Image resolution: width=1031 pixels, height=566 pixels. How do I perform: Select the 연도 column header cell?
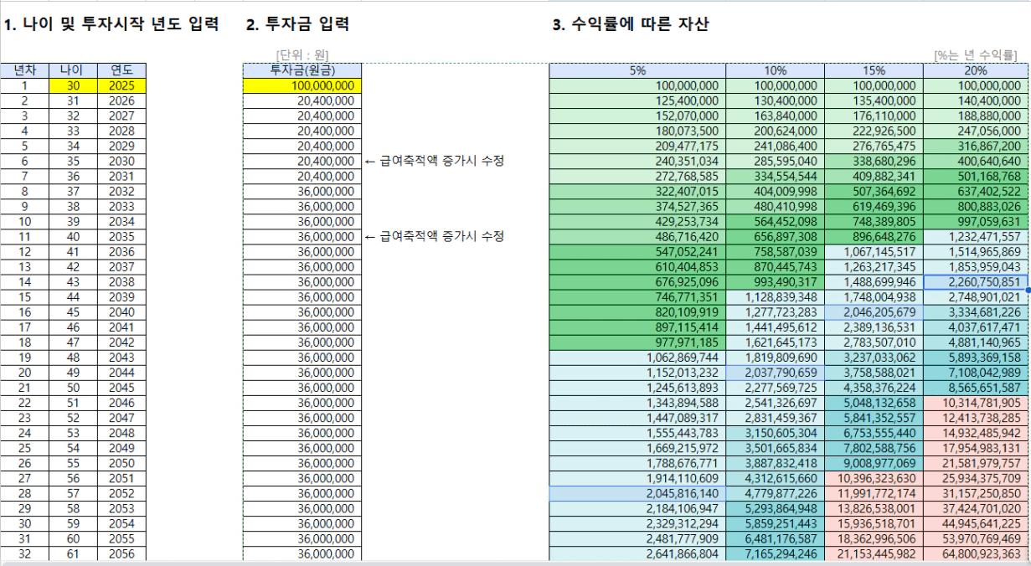[x=121, y=70]
